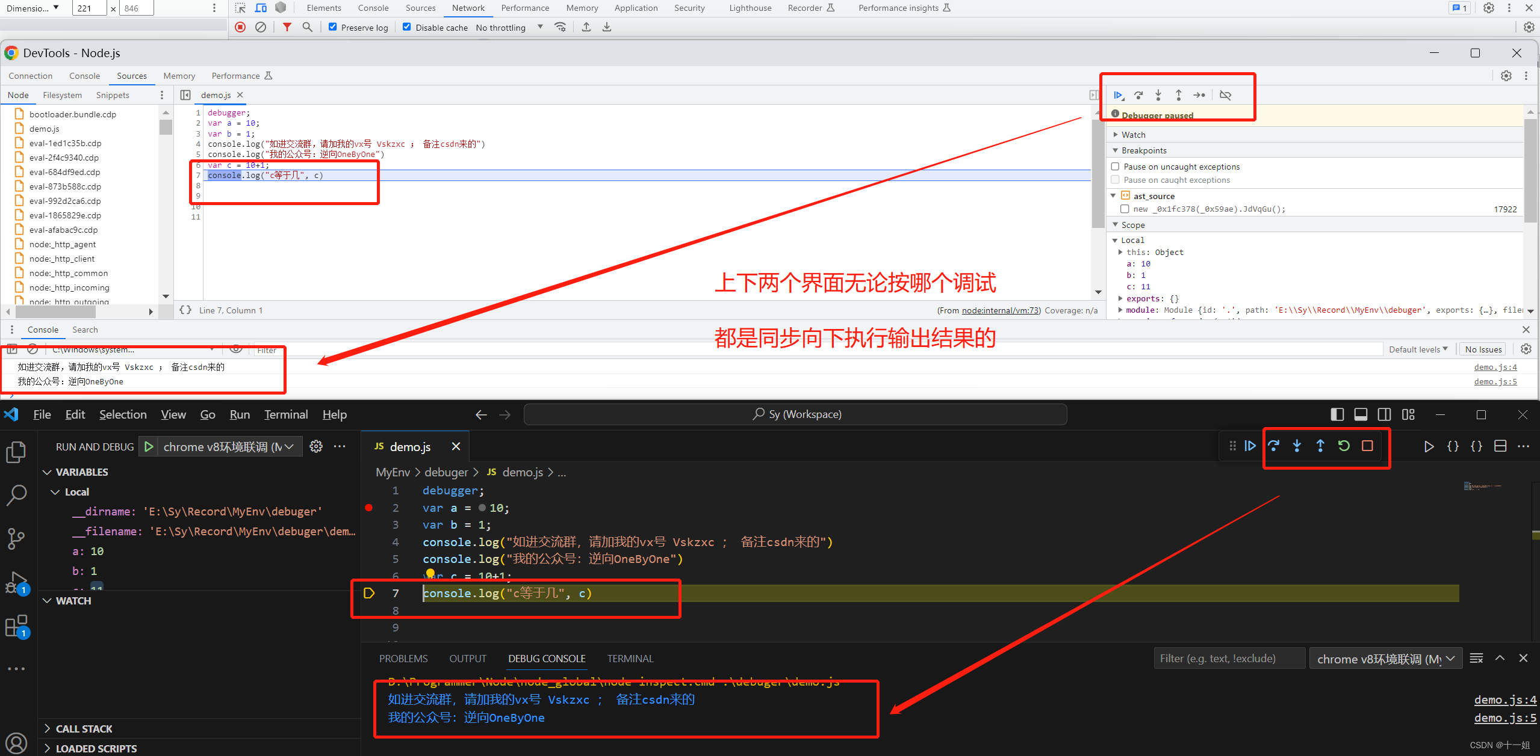Click the Step Into icon in VS Code debug toolbar
Screen dimensions: 1540x756
1297,446
